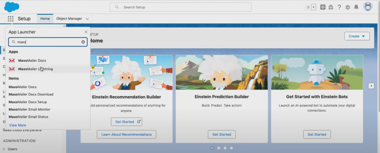
Task: Open the Create dropdown button
Action: 357,36
